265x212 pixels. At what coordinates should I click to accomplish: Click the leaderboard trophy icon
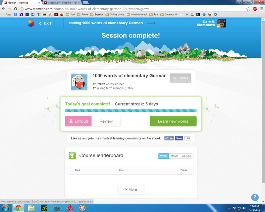72,156
